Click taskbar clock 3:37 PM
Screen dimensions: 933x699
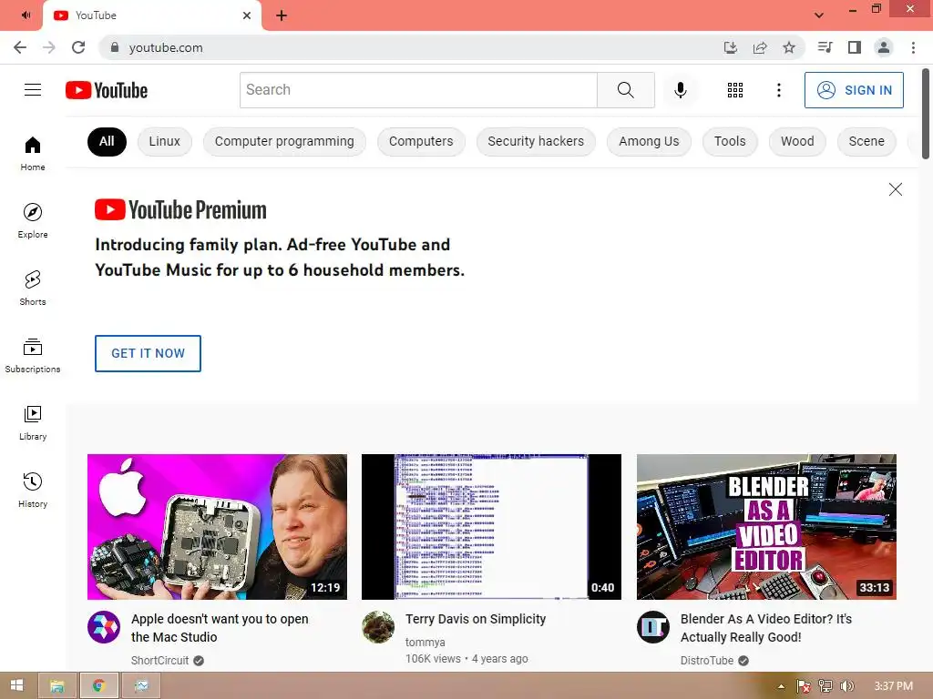(x=894, y=686)
